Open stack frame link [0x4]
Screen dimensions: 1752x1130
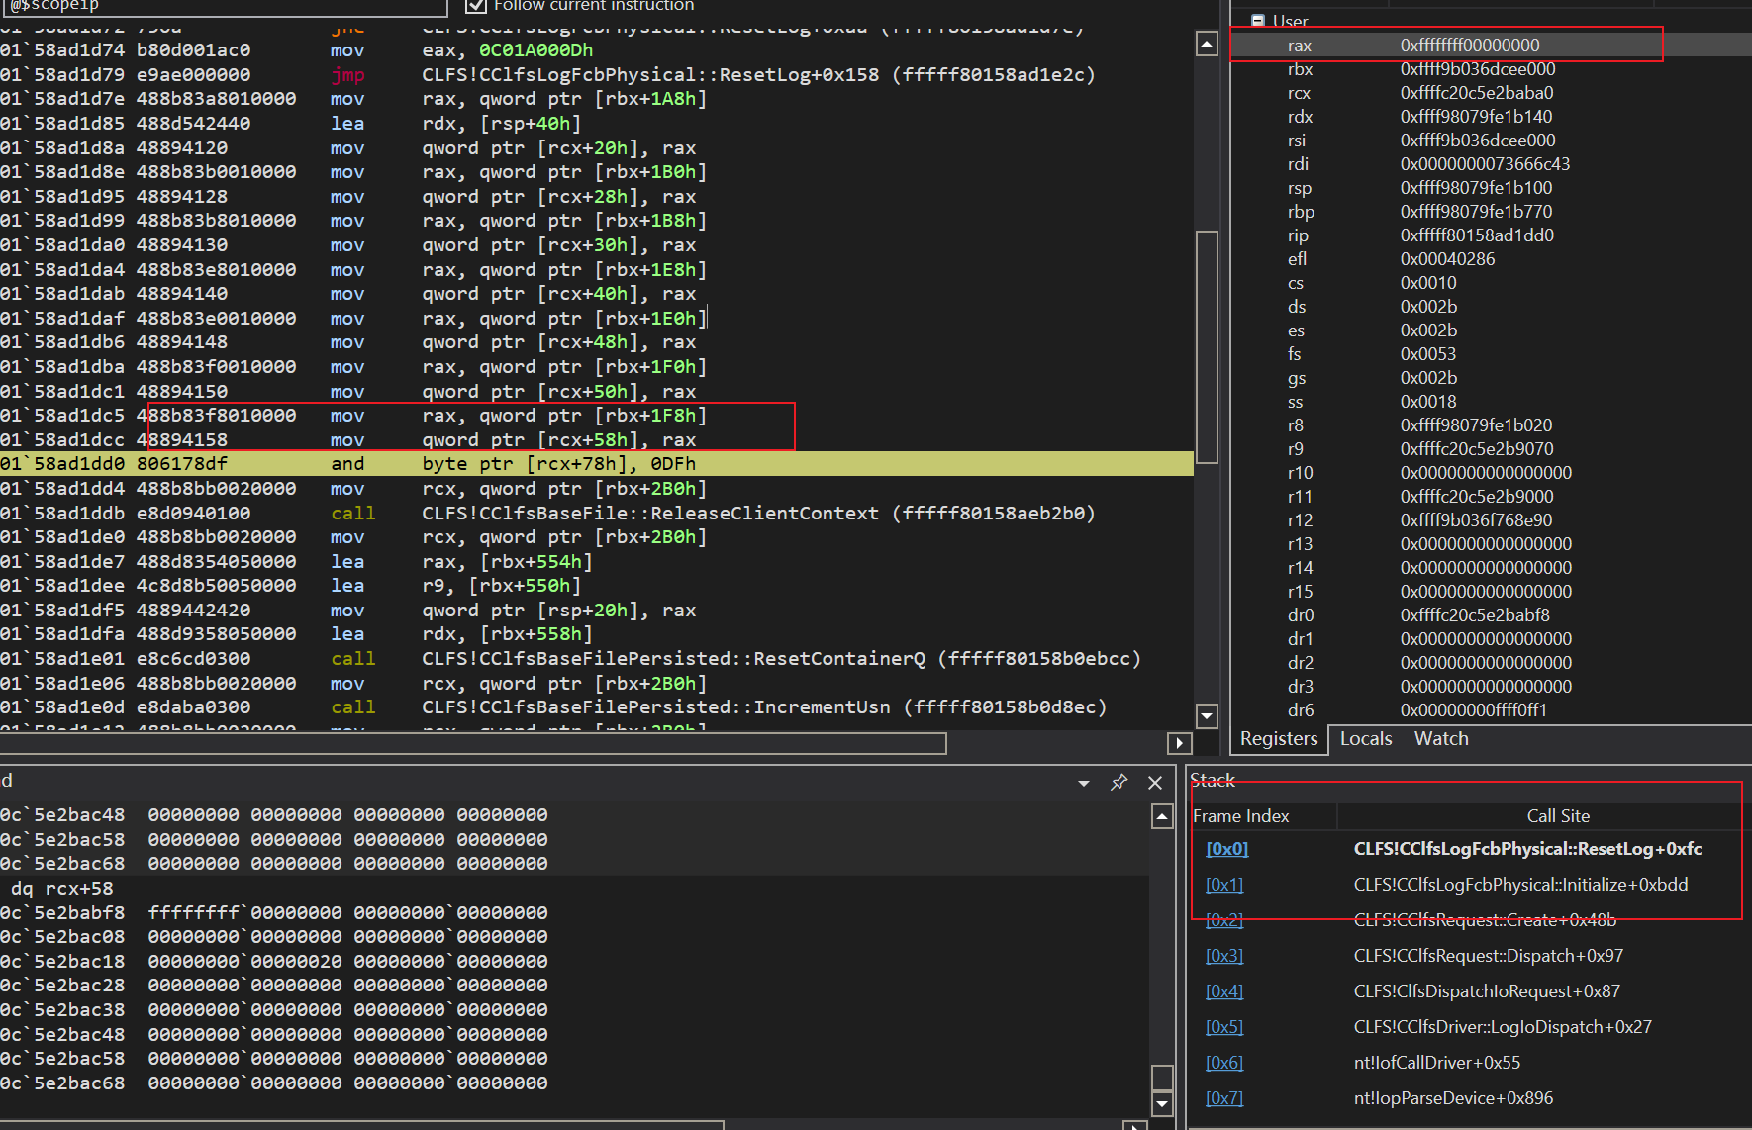[x=1224, y=991]
